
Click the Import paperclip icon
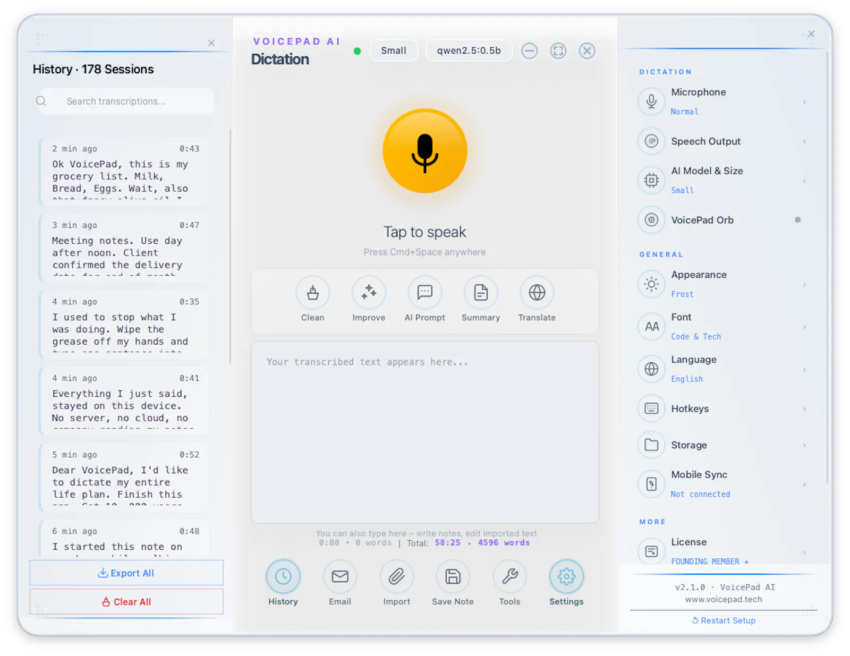click(x=396, y=576)
